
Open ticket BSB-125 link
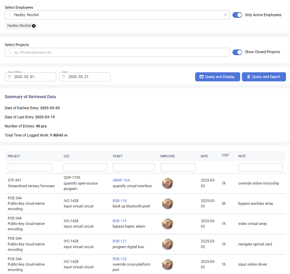pyautogui.click(x=119, y=259)
